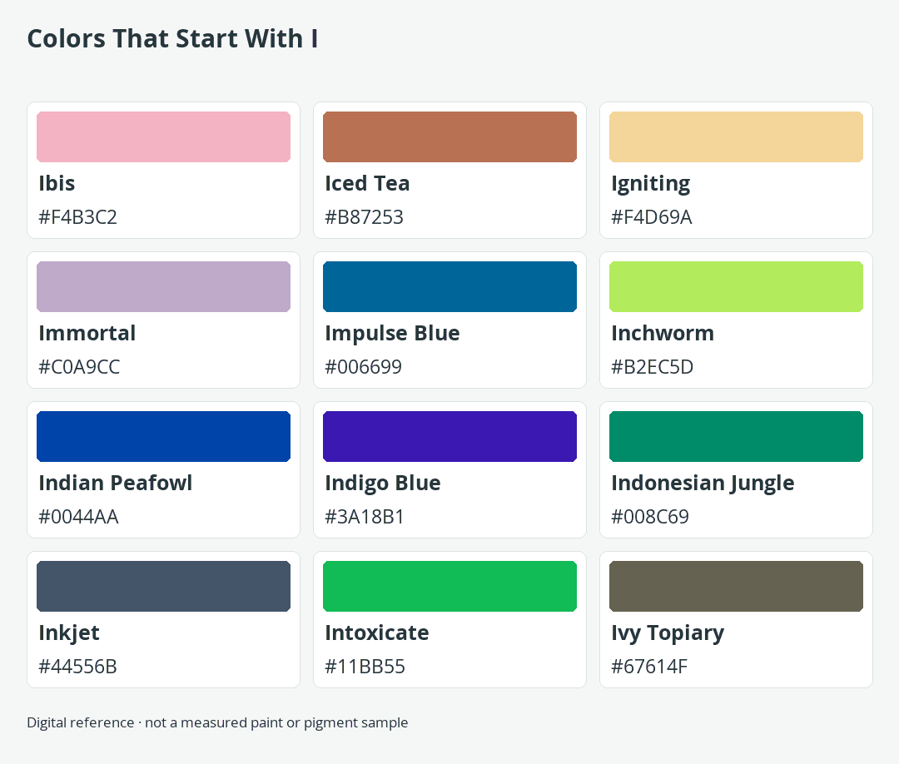Select hex code #0044AA
Image resolution: width=899 pixels, height=764 pixels.
78,517
